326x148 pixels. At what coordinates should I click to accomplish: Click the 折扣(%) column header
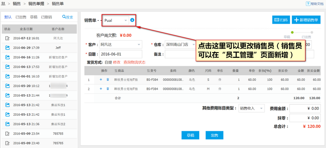pos(265,71)
